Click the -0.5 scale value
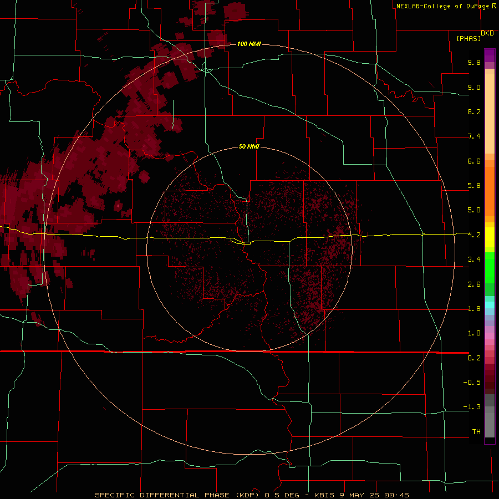The image size is (499, 499). (472, 383)
